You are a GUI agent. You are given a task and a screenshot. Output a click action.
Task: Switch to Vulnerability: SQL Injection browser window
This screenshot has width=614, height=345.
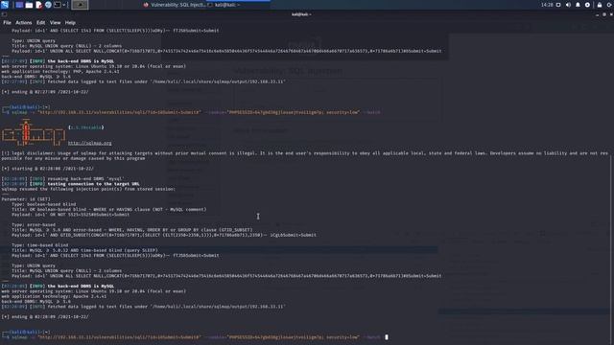(174, 5)
